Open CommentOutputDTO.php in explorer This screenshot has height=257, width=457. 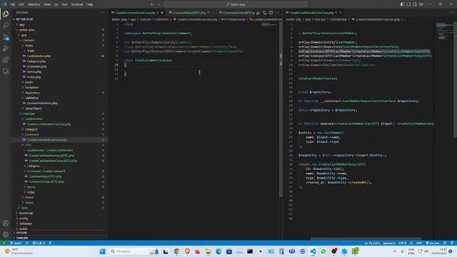tap(46, 181)
